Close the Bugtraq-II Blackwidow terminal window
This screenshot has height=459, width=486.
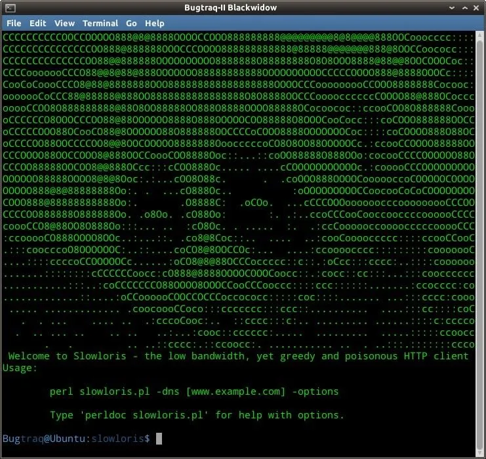tap(475, 8)
